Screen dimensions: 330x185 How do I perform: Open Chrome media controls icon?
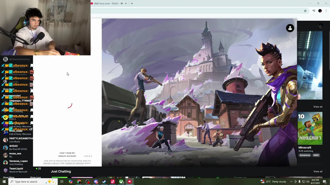click(x=314, y=11)
